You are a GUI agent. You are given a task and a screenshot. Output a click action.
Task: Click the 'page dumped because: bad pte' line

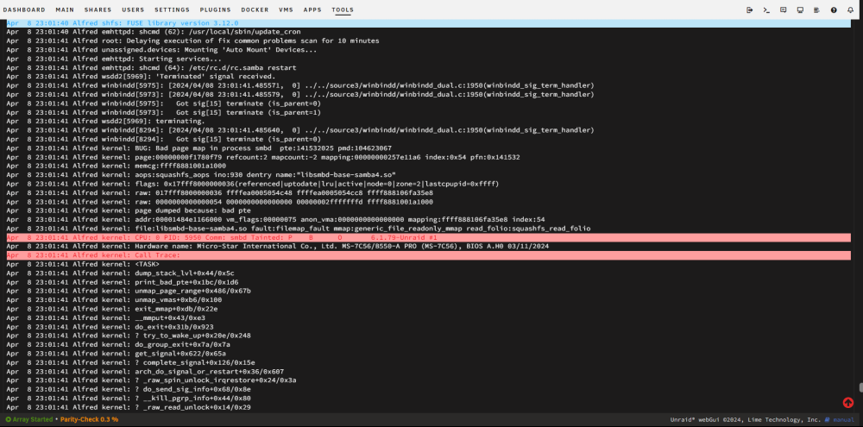pyautogui.click(x=129, y=210)
